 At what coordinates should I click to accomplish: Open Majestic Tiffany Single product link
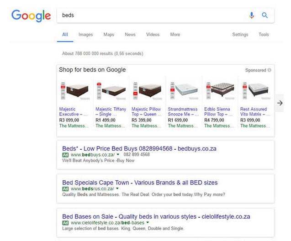point(111,112)
